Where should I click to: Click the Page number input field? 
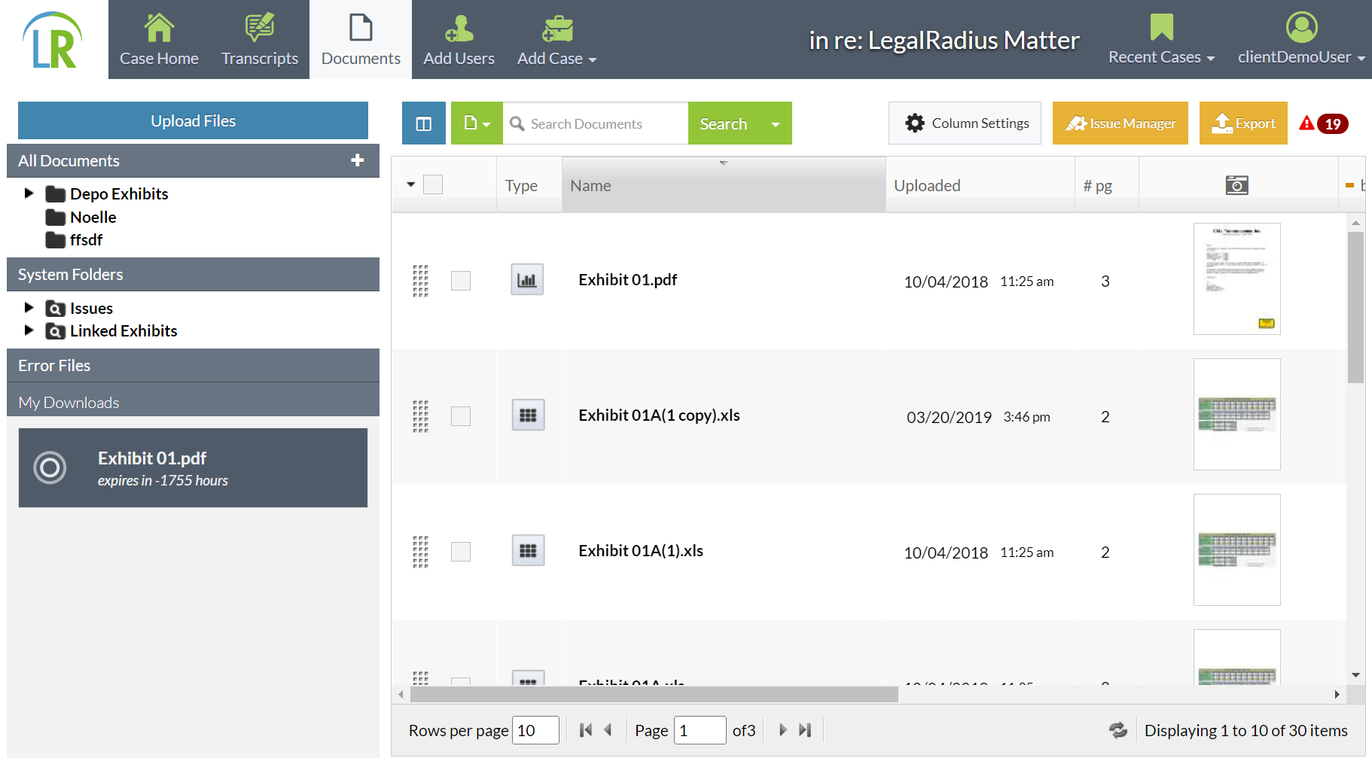(x=700, y=730)
